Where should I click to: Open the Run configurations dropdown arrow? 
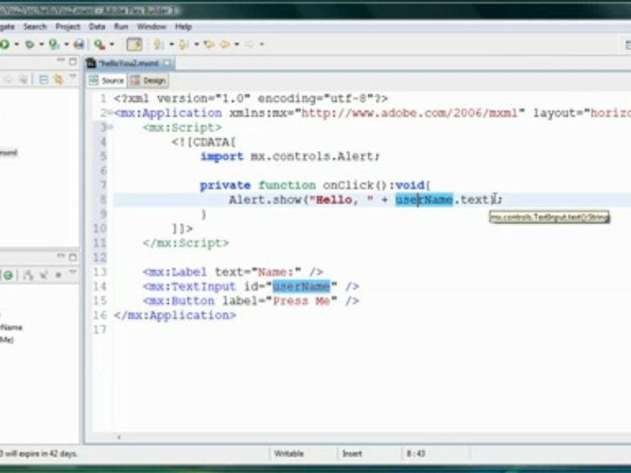click(x=16, y=44)
